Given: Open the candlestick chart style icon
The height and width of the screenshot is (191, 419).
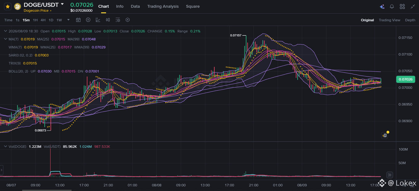Looking at the screenshot, I should point(108,20).
